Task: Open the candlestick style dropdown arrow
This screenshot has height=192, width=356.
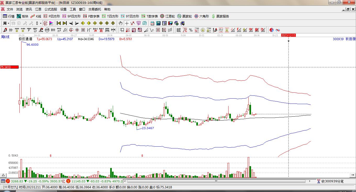Action: pos(41,23)
